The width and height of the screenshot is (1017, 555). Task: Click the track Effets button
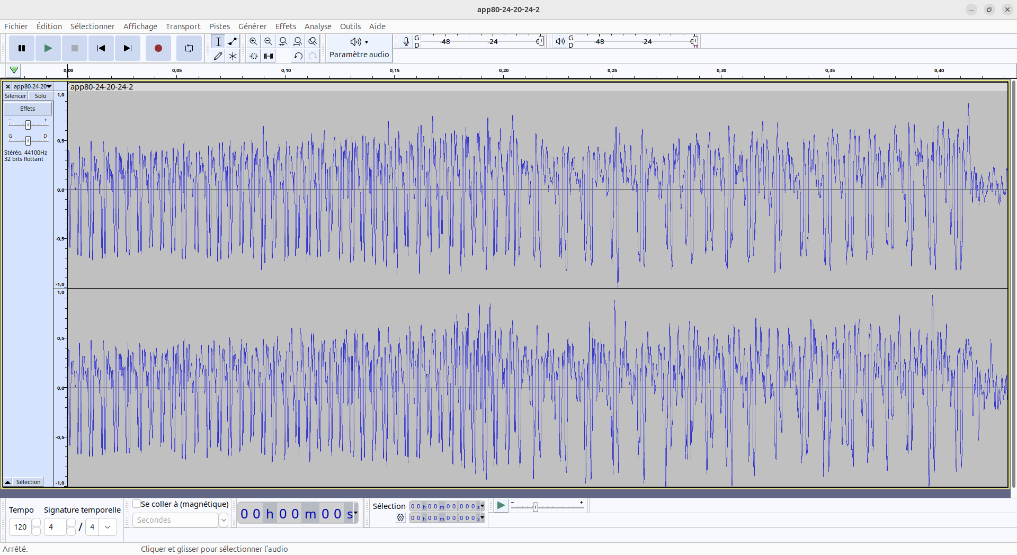(28, 109)
